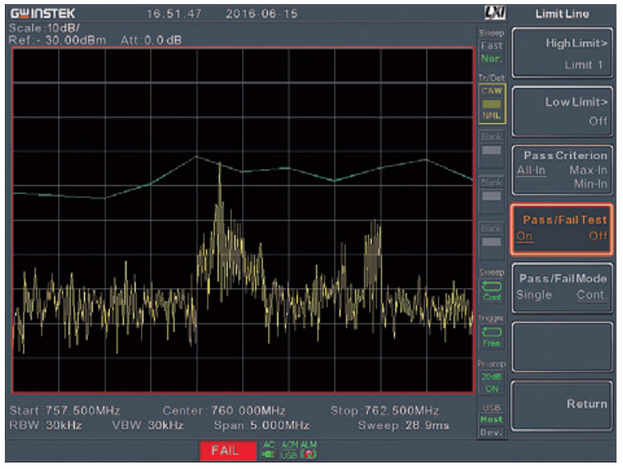This screenshot has height=469, width=623.
Task: Click the first Blank trace icon
Action: [x=491, y=149]
